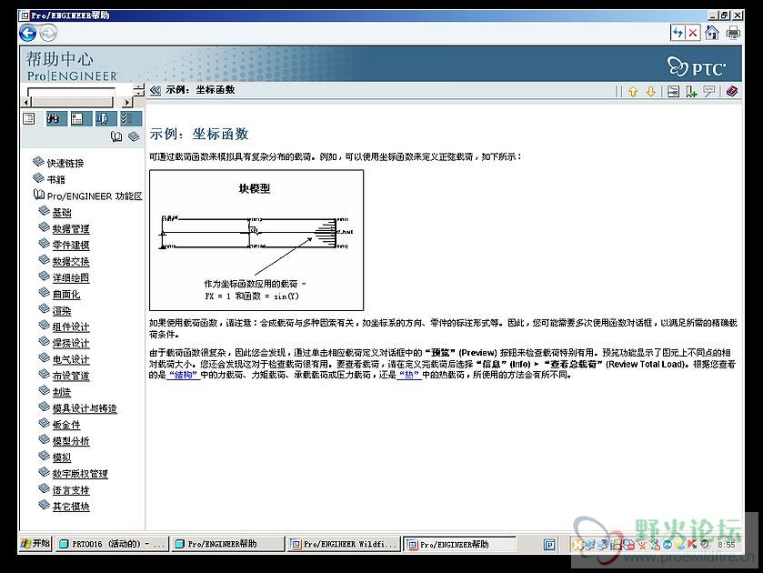Open the 数字版权管理 topic link
This screenshot has width=763, height=573.
pyautogui.click(x=80, y=474)
